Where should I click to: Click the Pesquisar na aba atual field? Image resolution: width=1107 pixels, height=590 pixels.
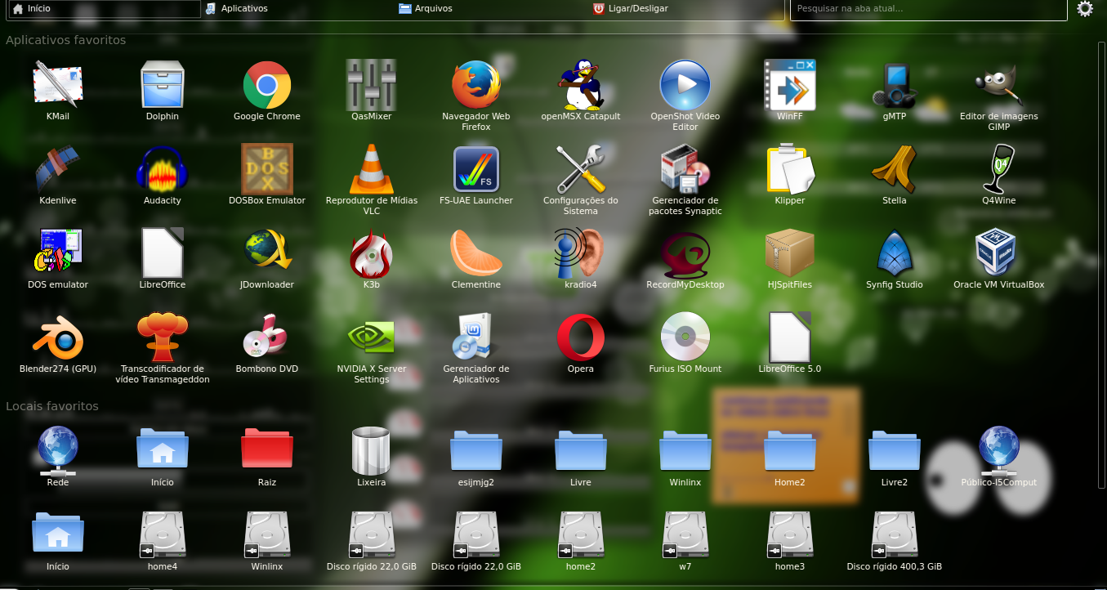tap(927, 10)
